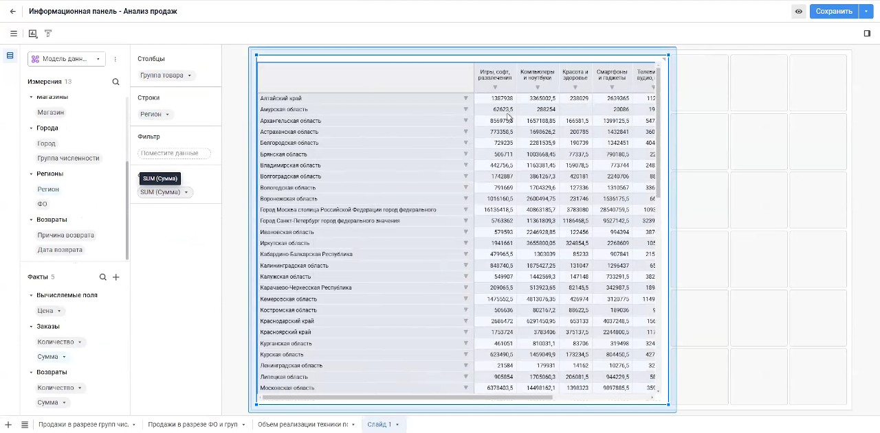Open the data panel sidebar icon
This screenshot has width=880, height=433.
tap(10, 56)
